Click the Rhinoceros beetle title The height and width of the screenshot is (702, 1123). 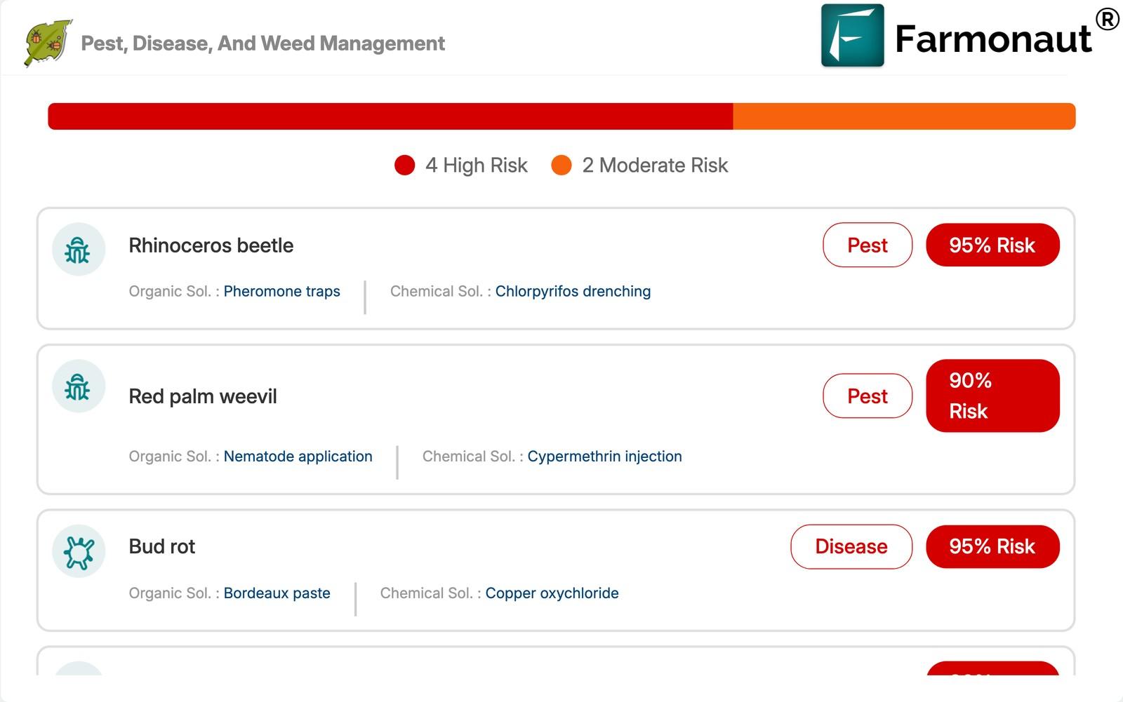[x=211, y=245]
